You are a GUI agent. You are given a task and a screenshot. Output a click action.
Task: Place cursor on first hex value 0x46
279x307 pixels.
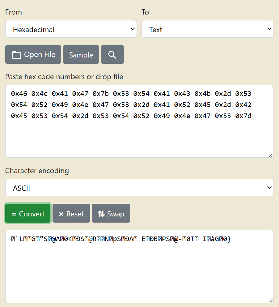click(19, 94)
